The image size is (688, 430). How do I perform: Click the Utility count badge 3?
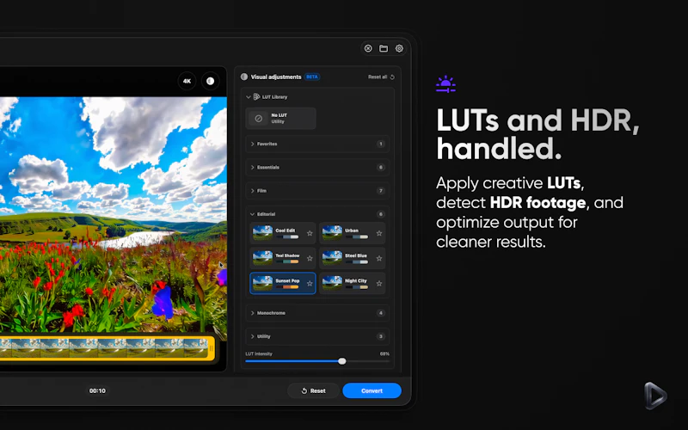pyautogui.click(x=380, y=336)
